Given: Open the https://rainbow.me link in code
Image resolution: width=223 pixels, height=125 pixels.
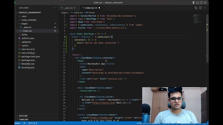Looking at the screenshot, I should tap(101, 118).
